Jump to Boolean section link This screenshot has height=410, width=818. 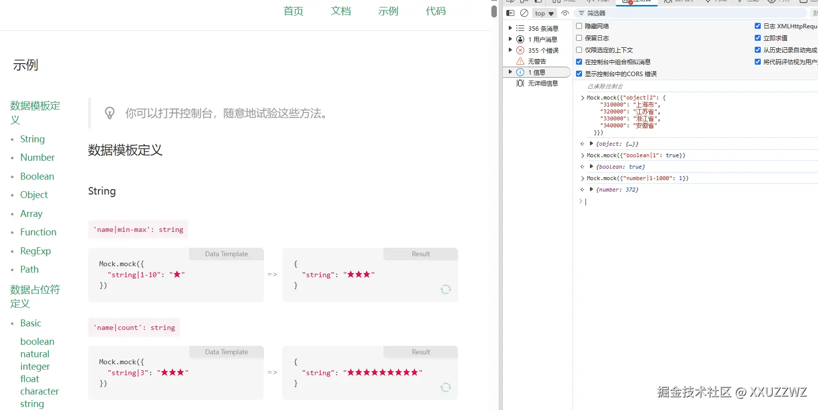37,176
